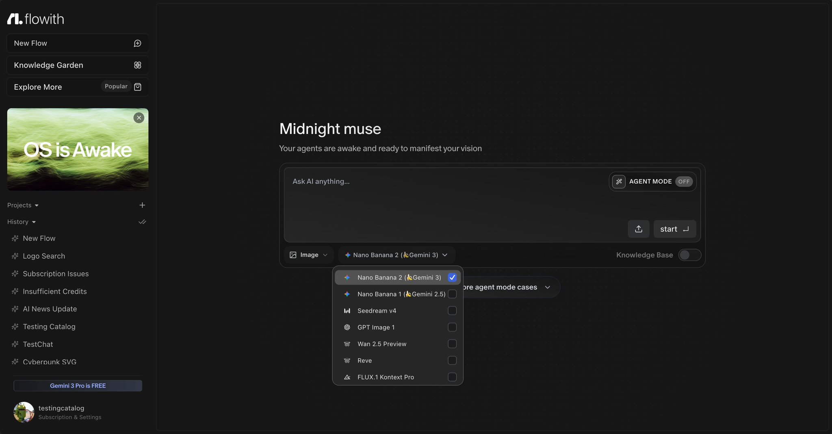
Task: Select GPT Image 1 from model list
Action: pos(398,327)
